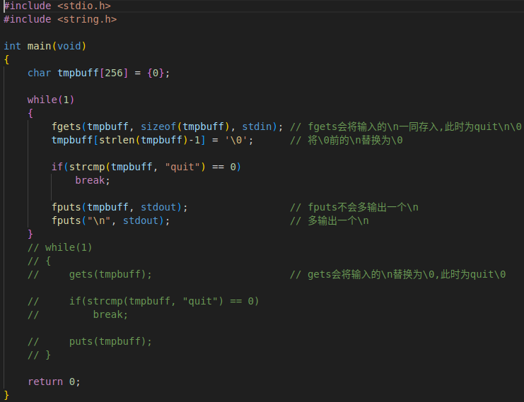Screen dimensions: 524x402
Task: Click the opening brace after 'int main(void)'
Action: (6, 60)
